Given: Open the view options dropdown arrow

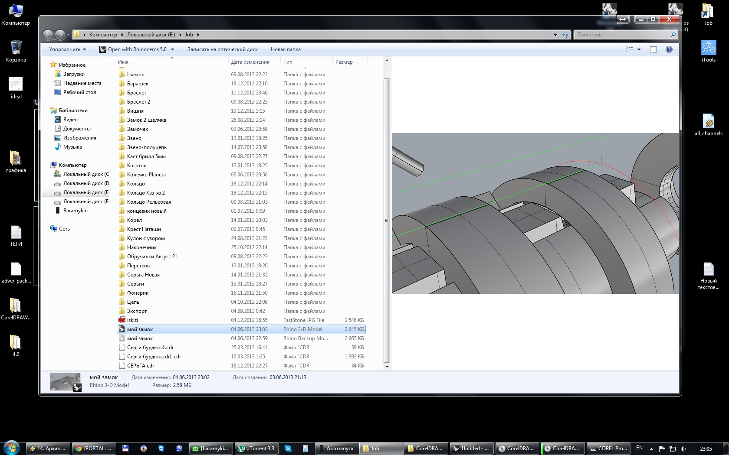Looking at the screenshot, I should point(639,49).
